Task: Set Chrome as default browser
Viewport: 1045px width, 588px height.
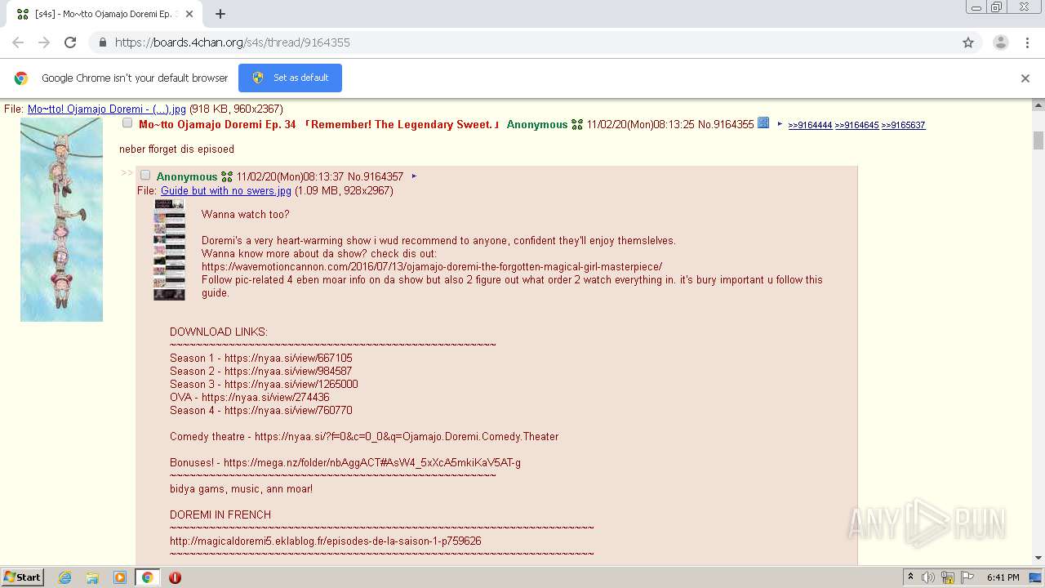Action: point(290,78)
